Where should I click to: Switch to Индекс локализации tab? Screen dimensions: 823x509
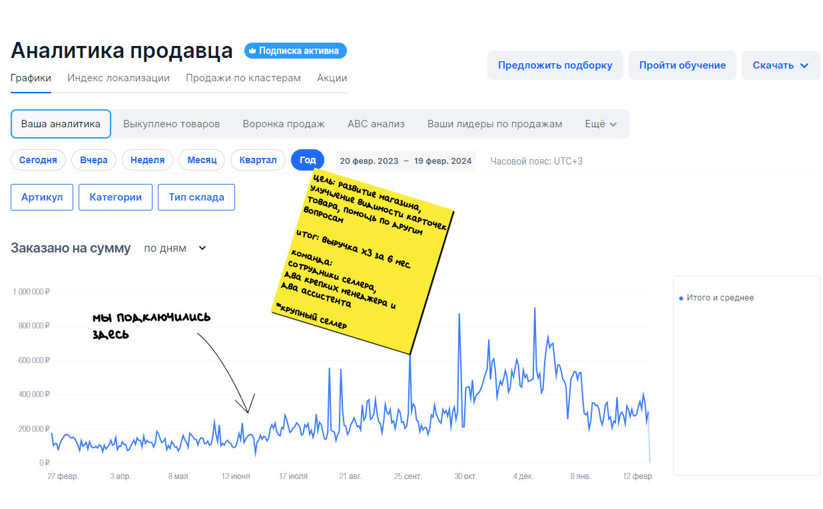(119, 78)
